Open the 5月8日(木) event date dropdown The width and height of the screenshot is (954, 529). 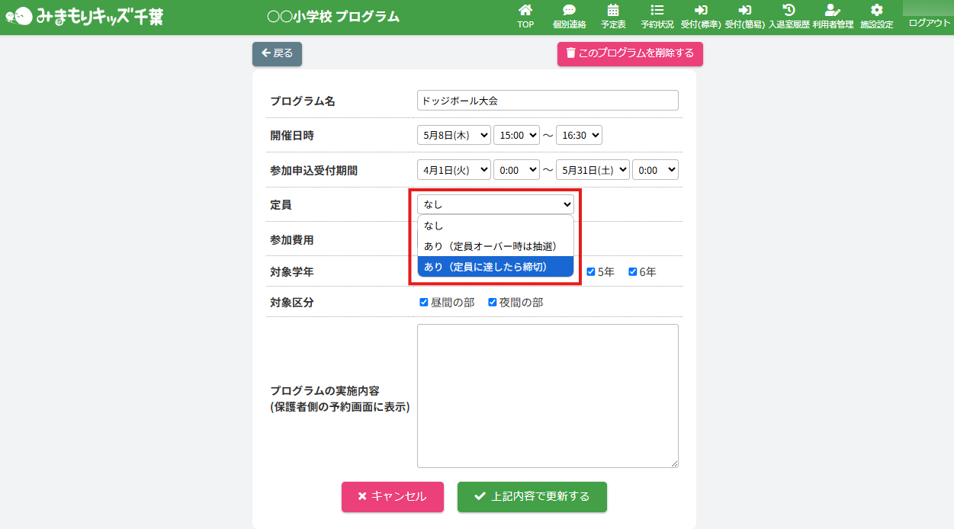(x=454, y=135)
